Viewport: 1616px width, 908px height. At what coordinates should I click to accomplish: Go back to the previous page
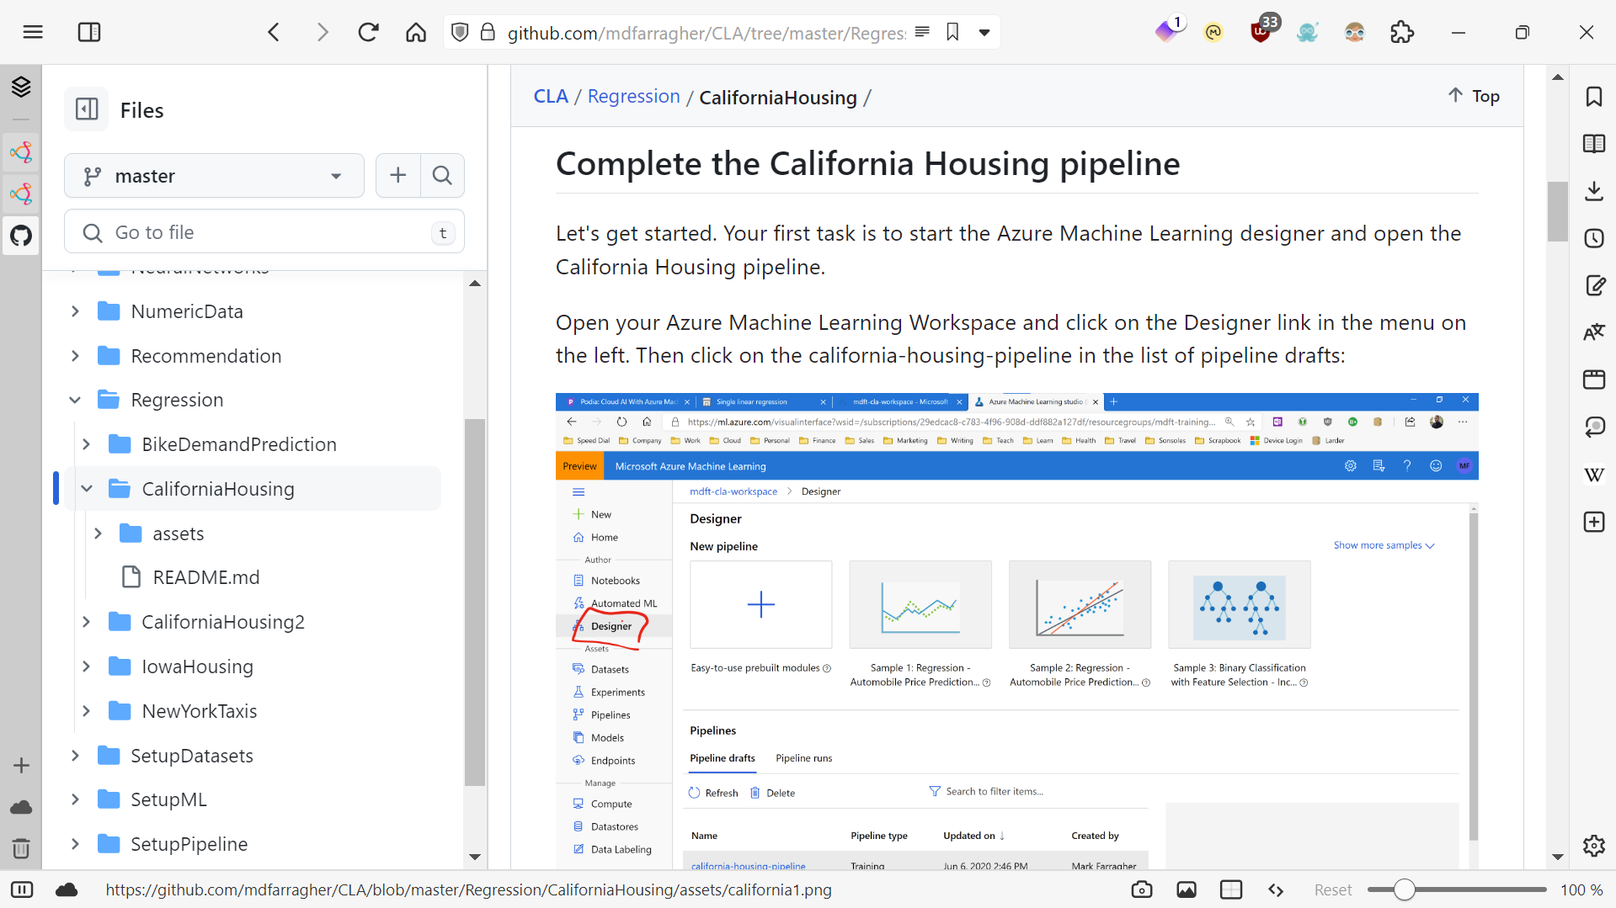[274, 32]
